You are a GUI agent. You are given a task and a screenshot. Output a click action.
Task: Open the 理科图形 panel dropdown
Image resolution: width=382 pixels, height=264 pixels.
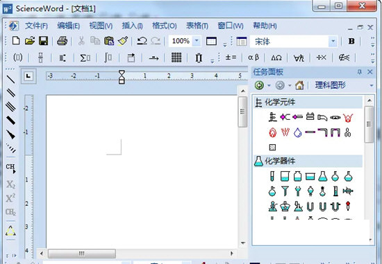coord(372,85)
